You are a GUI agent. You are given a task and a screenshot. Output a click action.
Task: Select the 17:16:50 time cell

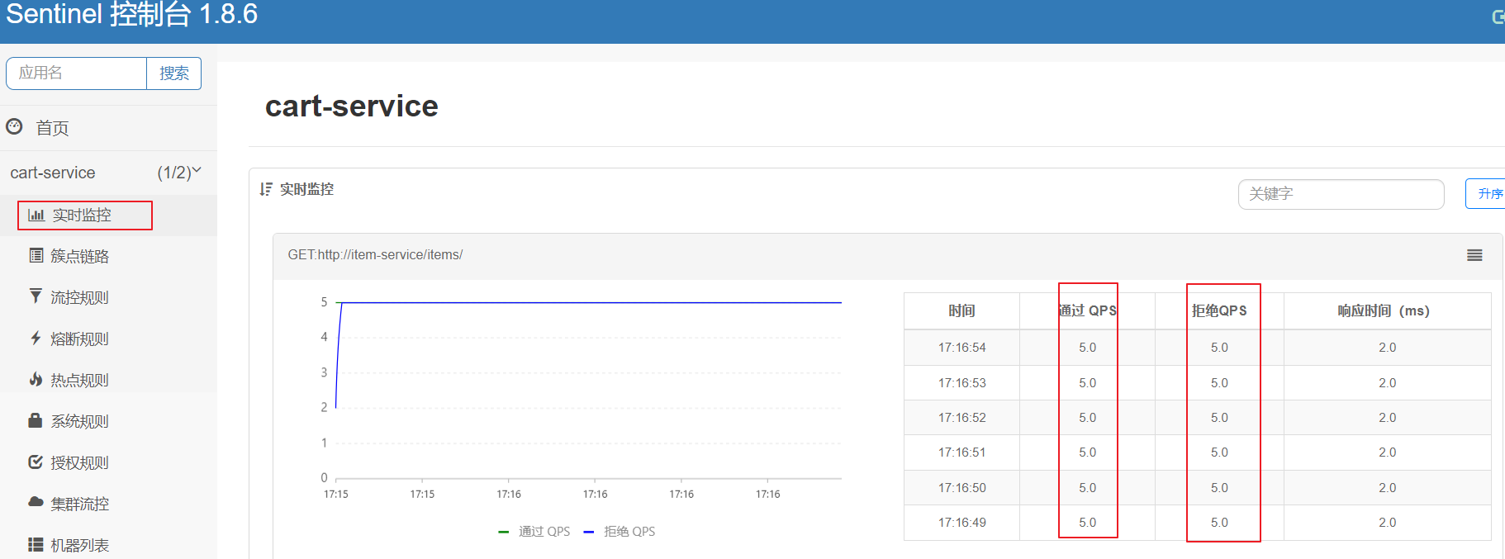(961, 488)
